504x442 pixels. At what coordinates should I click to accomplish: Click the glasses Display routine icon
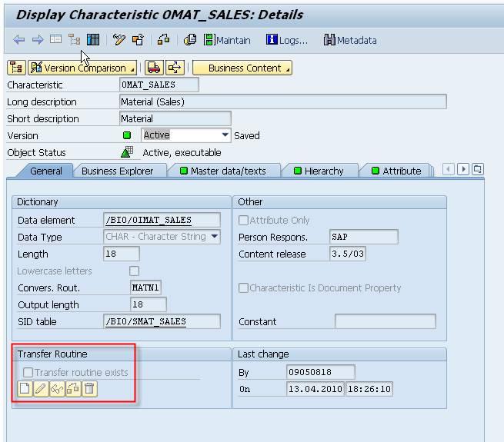[56, 390]
